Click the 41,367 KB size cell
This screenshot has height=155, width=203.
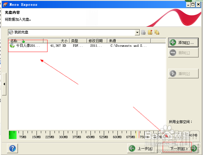pyautogui.click(x=58, y=46)
